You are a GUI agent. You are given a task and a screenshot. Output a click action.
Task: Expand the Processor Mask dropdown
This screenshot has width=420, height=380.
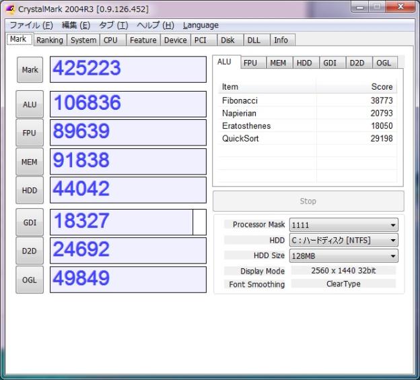pyautogui.click(x=343, y=225)
